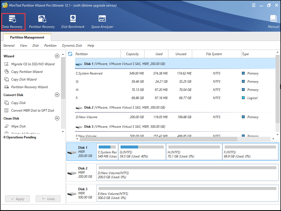Viewport: 281px width, 211px height.
Task: Collapse the Wizard section
Action: 57,56
